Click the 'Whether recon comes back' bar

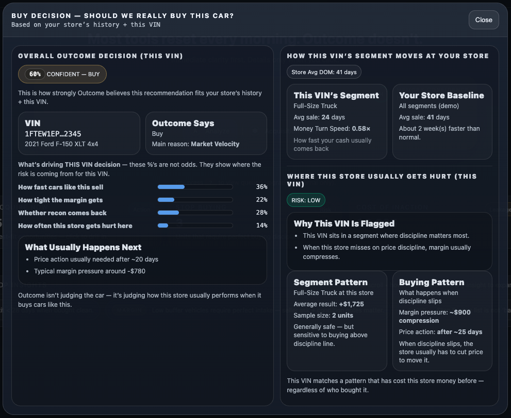pos(195,213)
